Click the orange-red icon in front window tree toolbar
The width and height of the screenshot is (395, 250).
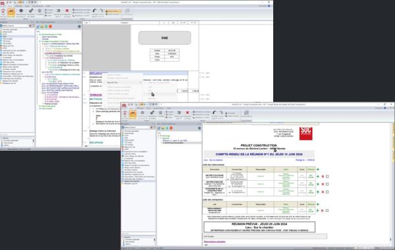point(171,128)
